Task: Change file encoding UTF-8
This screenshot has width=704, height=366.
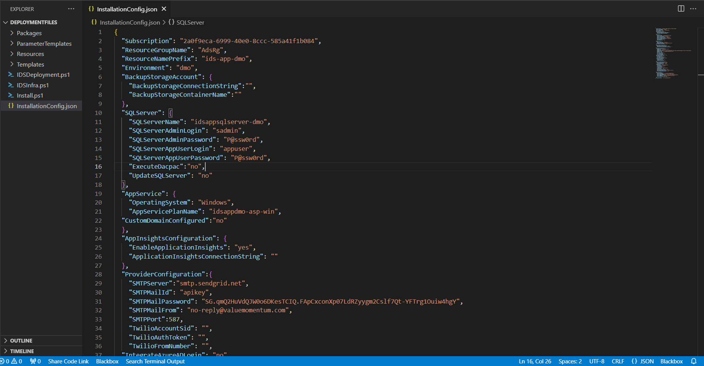Action: [597, 361]
